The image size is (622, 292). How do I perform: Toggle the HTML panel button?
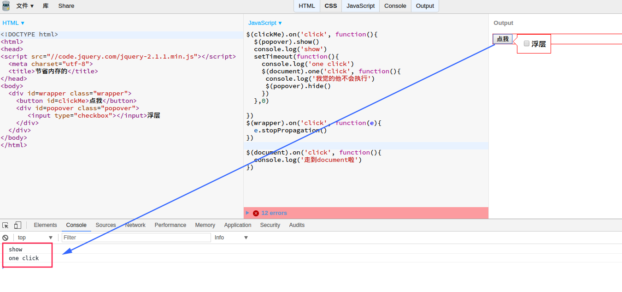tap(307, 6)
